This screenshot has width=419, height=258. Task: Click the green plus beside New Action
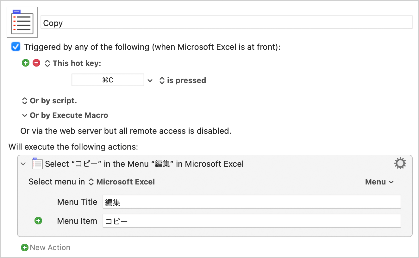click(25, 248)
